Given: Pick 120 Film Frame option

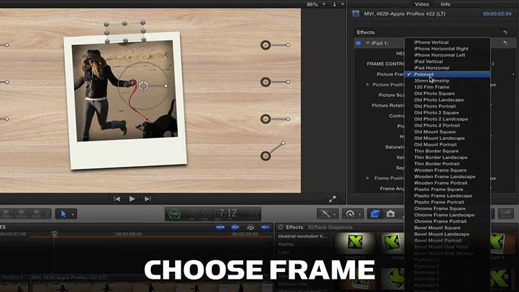Looking at the screenshot, I should 431,87.
